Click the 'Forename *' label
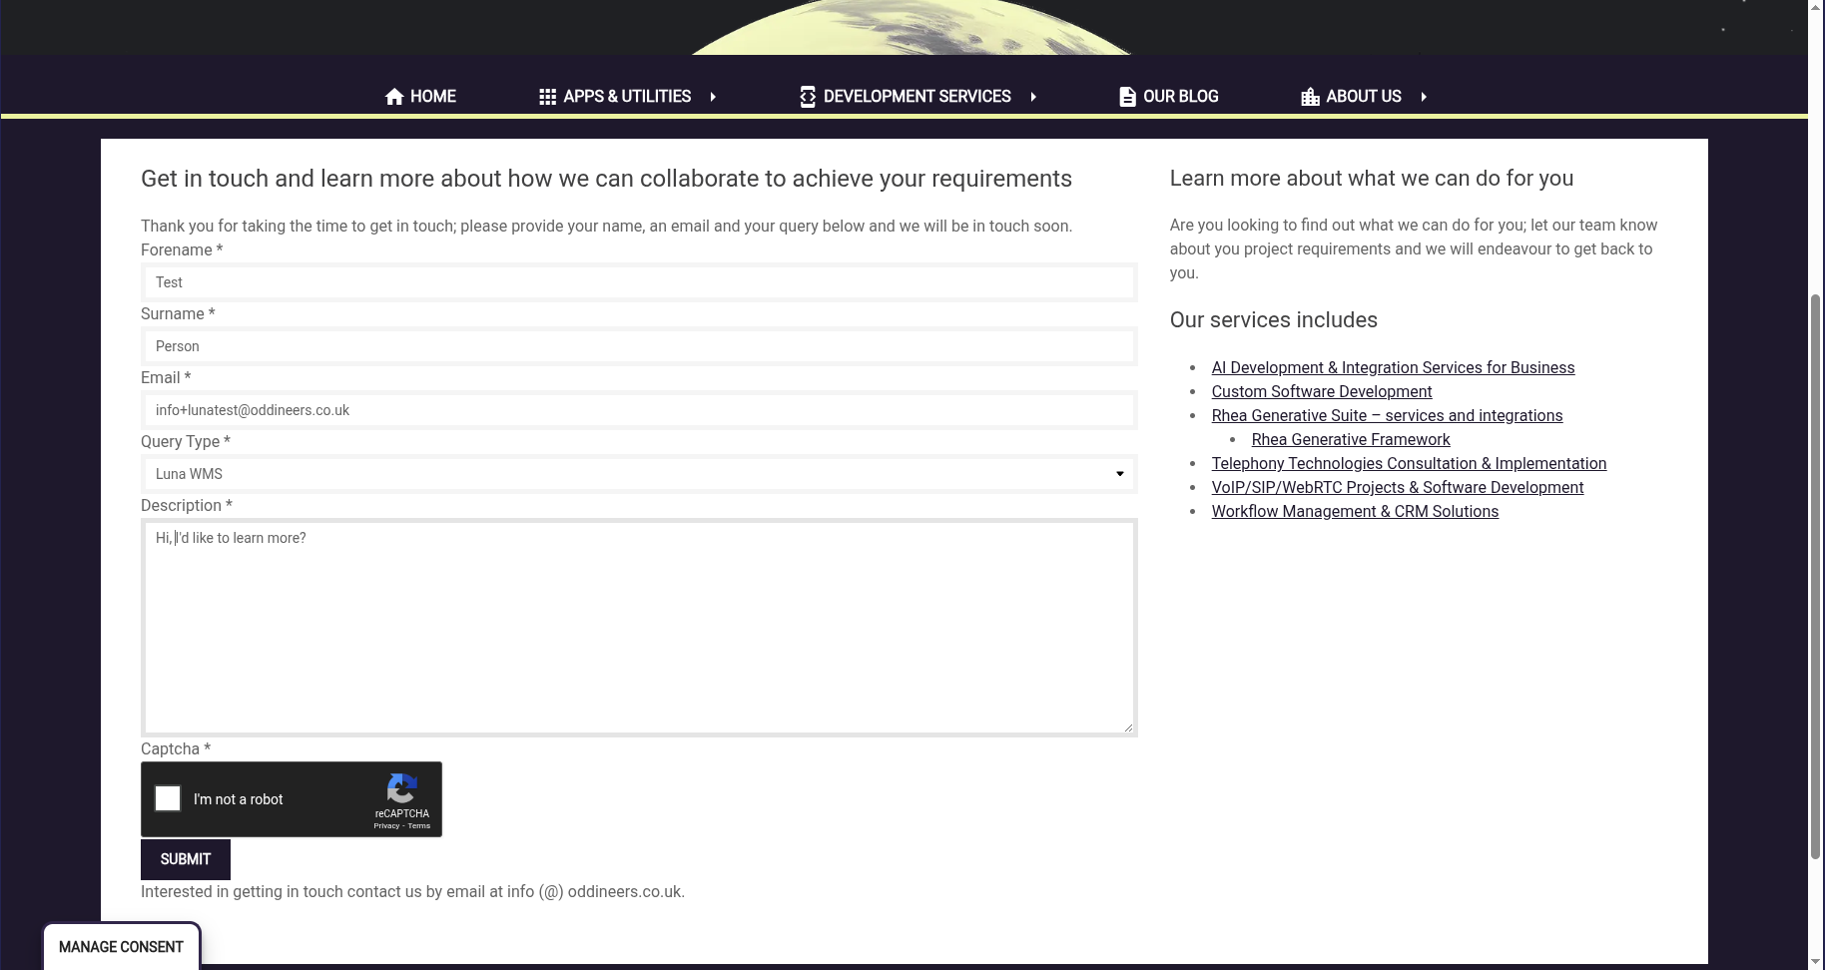 (x=182, y=250)
